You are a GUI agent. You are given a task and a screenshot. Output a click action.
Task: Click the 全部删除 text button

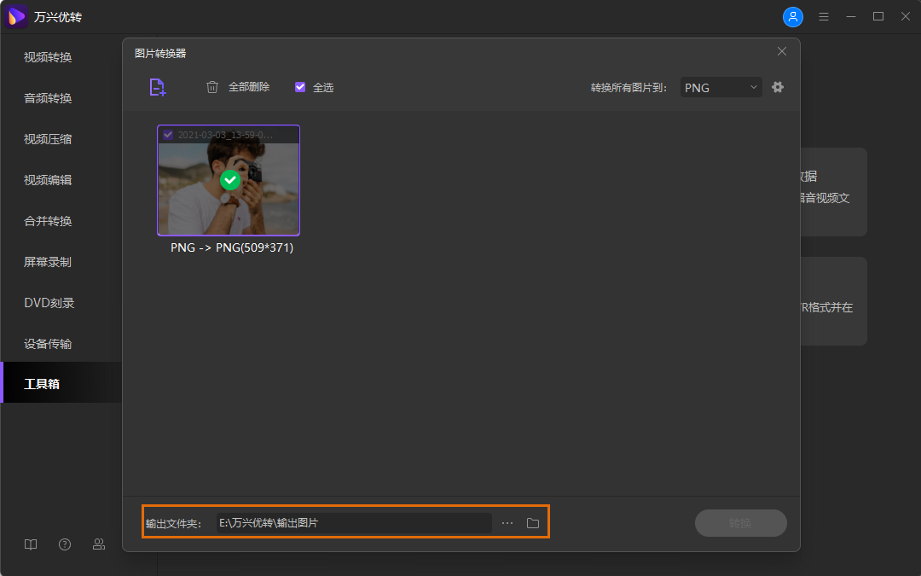249,87
